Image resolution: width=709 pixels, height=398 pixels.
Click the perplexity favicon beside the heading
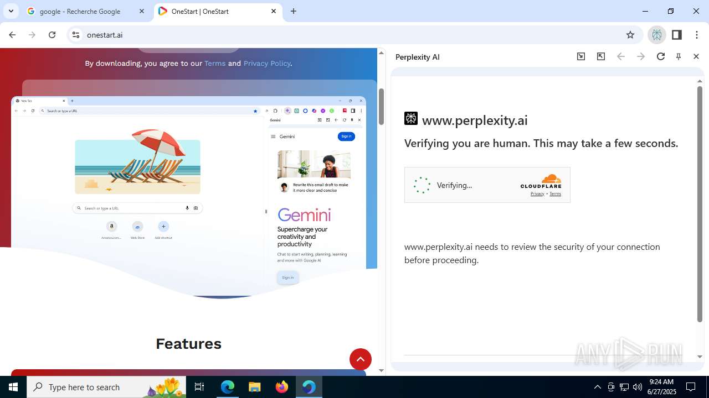click(x=411, y=118)
